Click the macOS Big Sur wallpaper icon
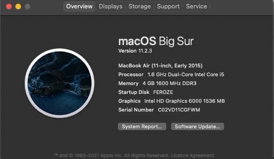Screen dimensions: 274x159 [60, 83]
